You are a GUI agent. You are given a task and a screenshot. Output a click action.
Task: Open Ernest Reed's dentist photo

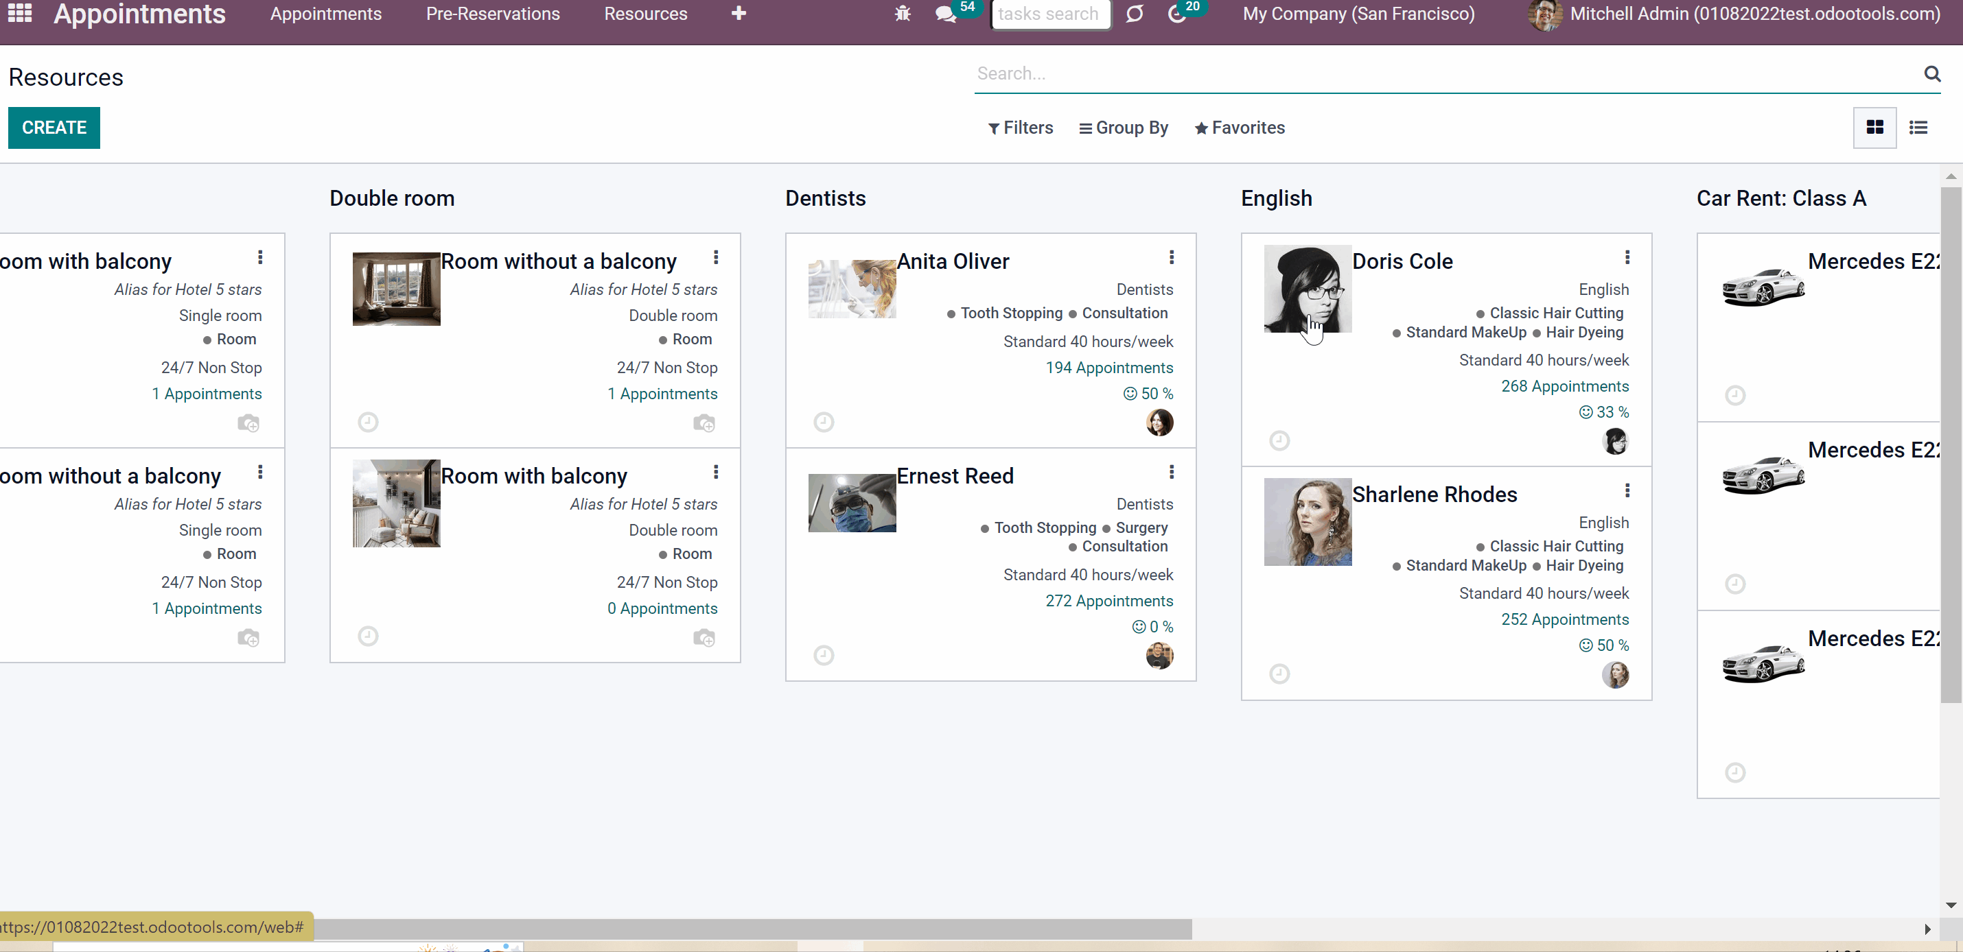(x=852, y=503)
